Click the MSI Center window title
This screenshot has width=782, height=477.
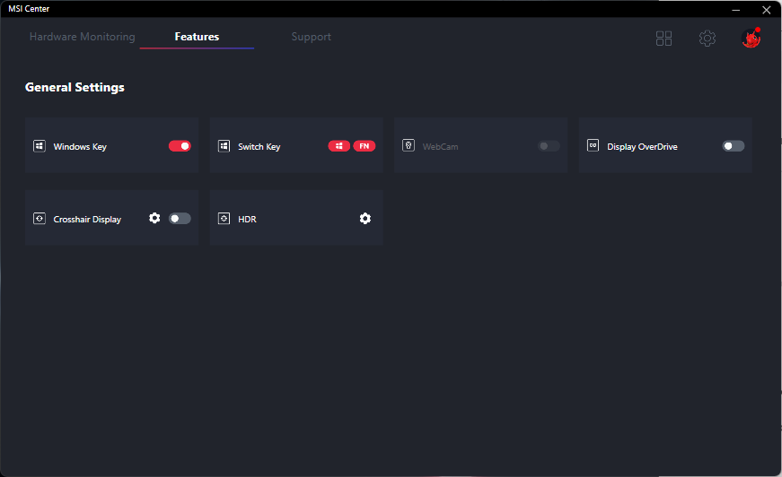(x=29, y=9)
